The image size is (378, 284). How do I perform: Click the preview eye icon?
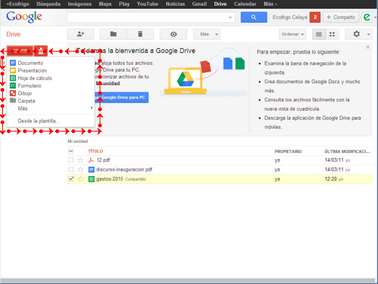click(x=173, y=34)
